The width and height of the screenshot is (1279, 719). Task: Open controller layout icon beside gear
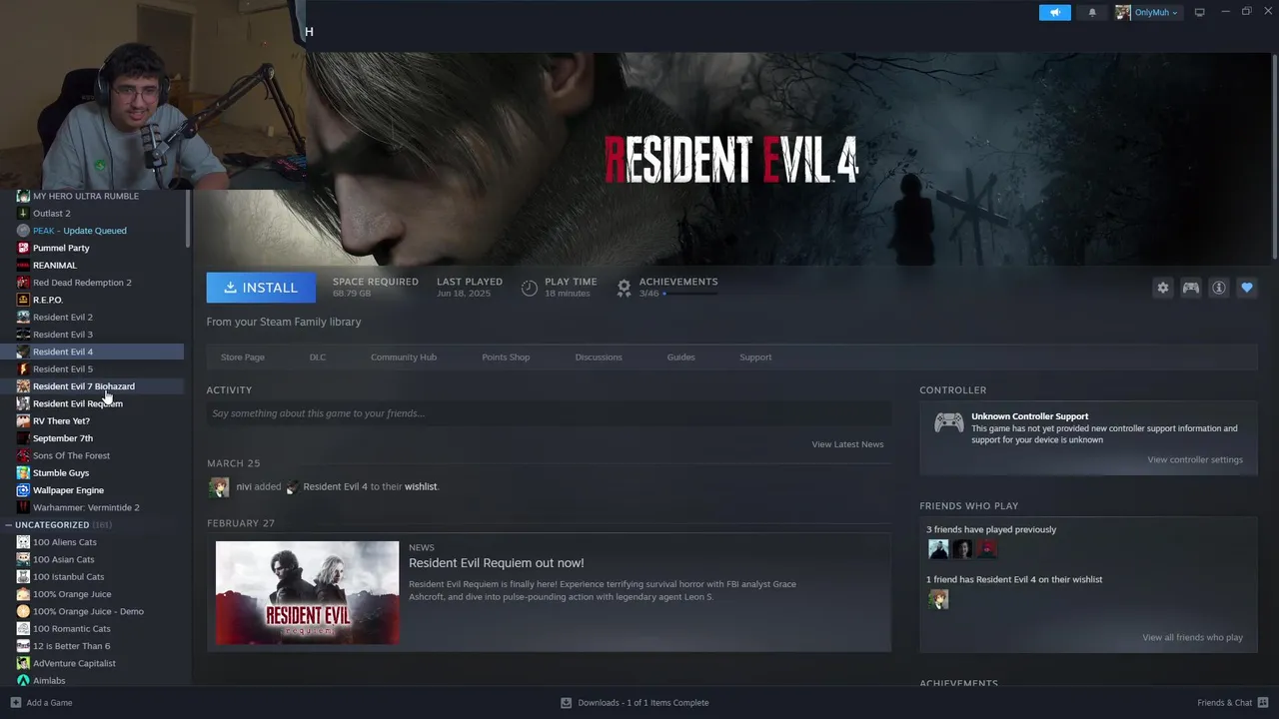coord(1191,288)
